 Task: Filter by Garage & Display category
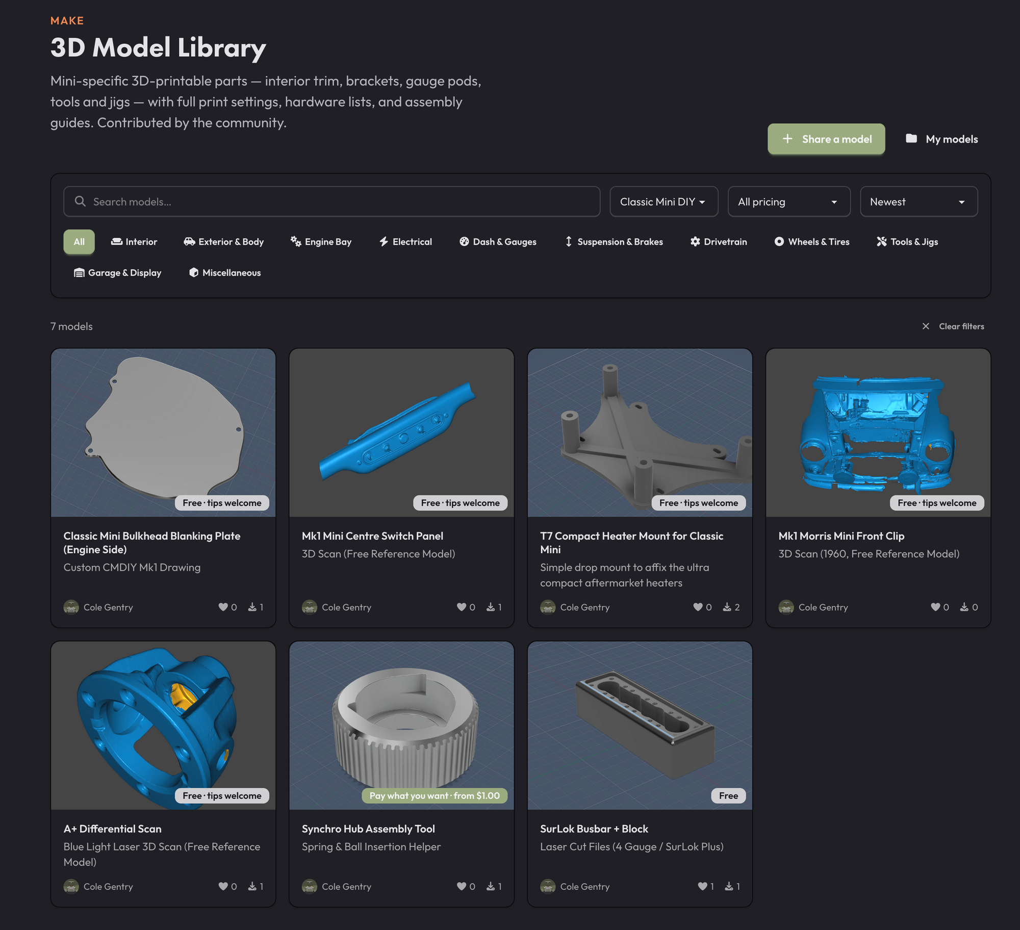click(118, 273)
